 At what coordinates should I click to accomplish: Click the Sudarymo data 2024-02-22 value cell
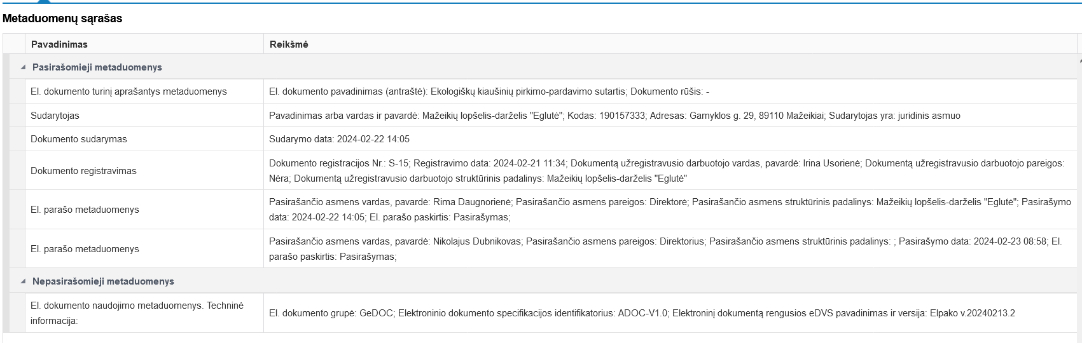click(x=339, y=139)
